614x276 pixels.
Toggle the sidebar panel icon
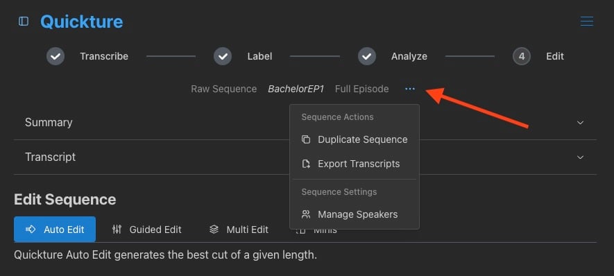click(24, 21)
